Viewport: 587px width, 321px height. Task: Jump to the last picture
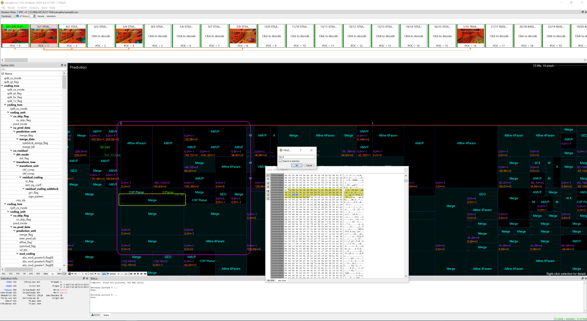pos(145,274)
